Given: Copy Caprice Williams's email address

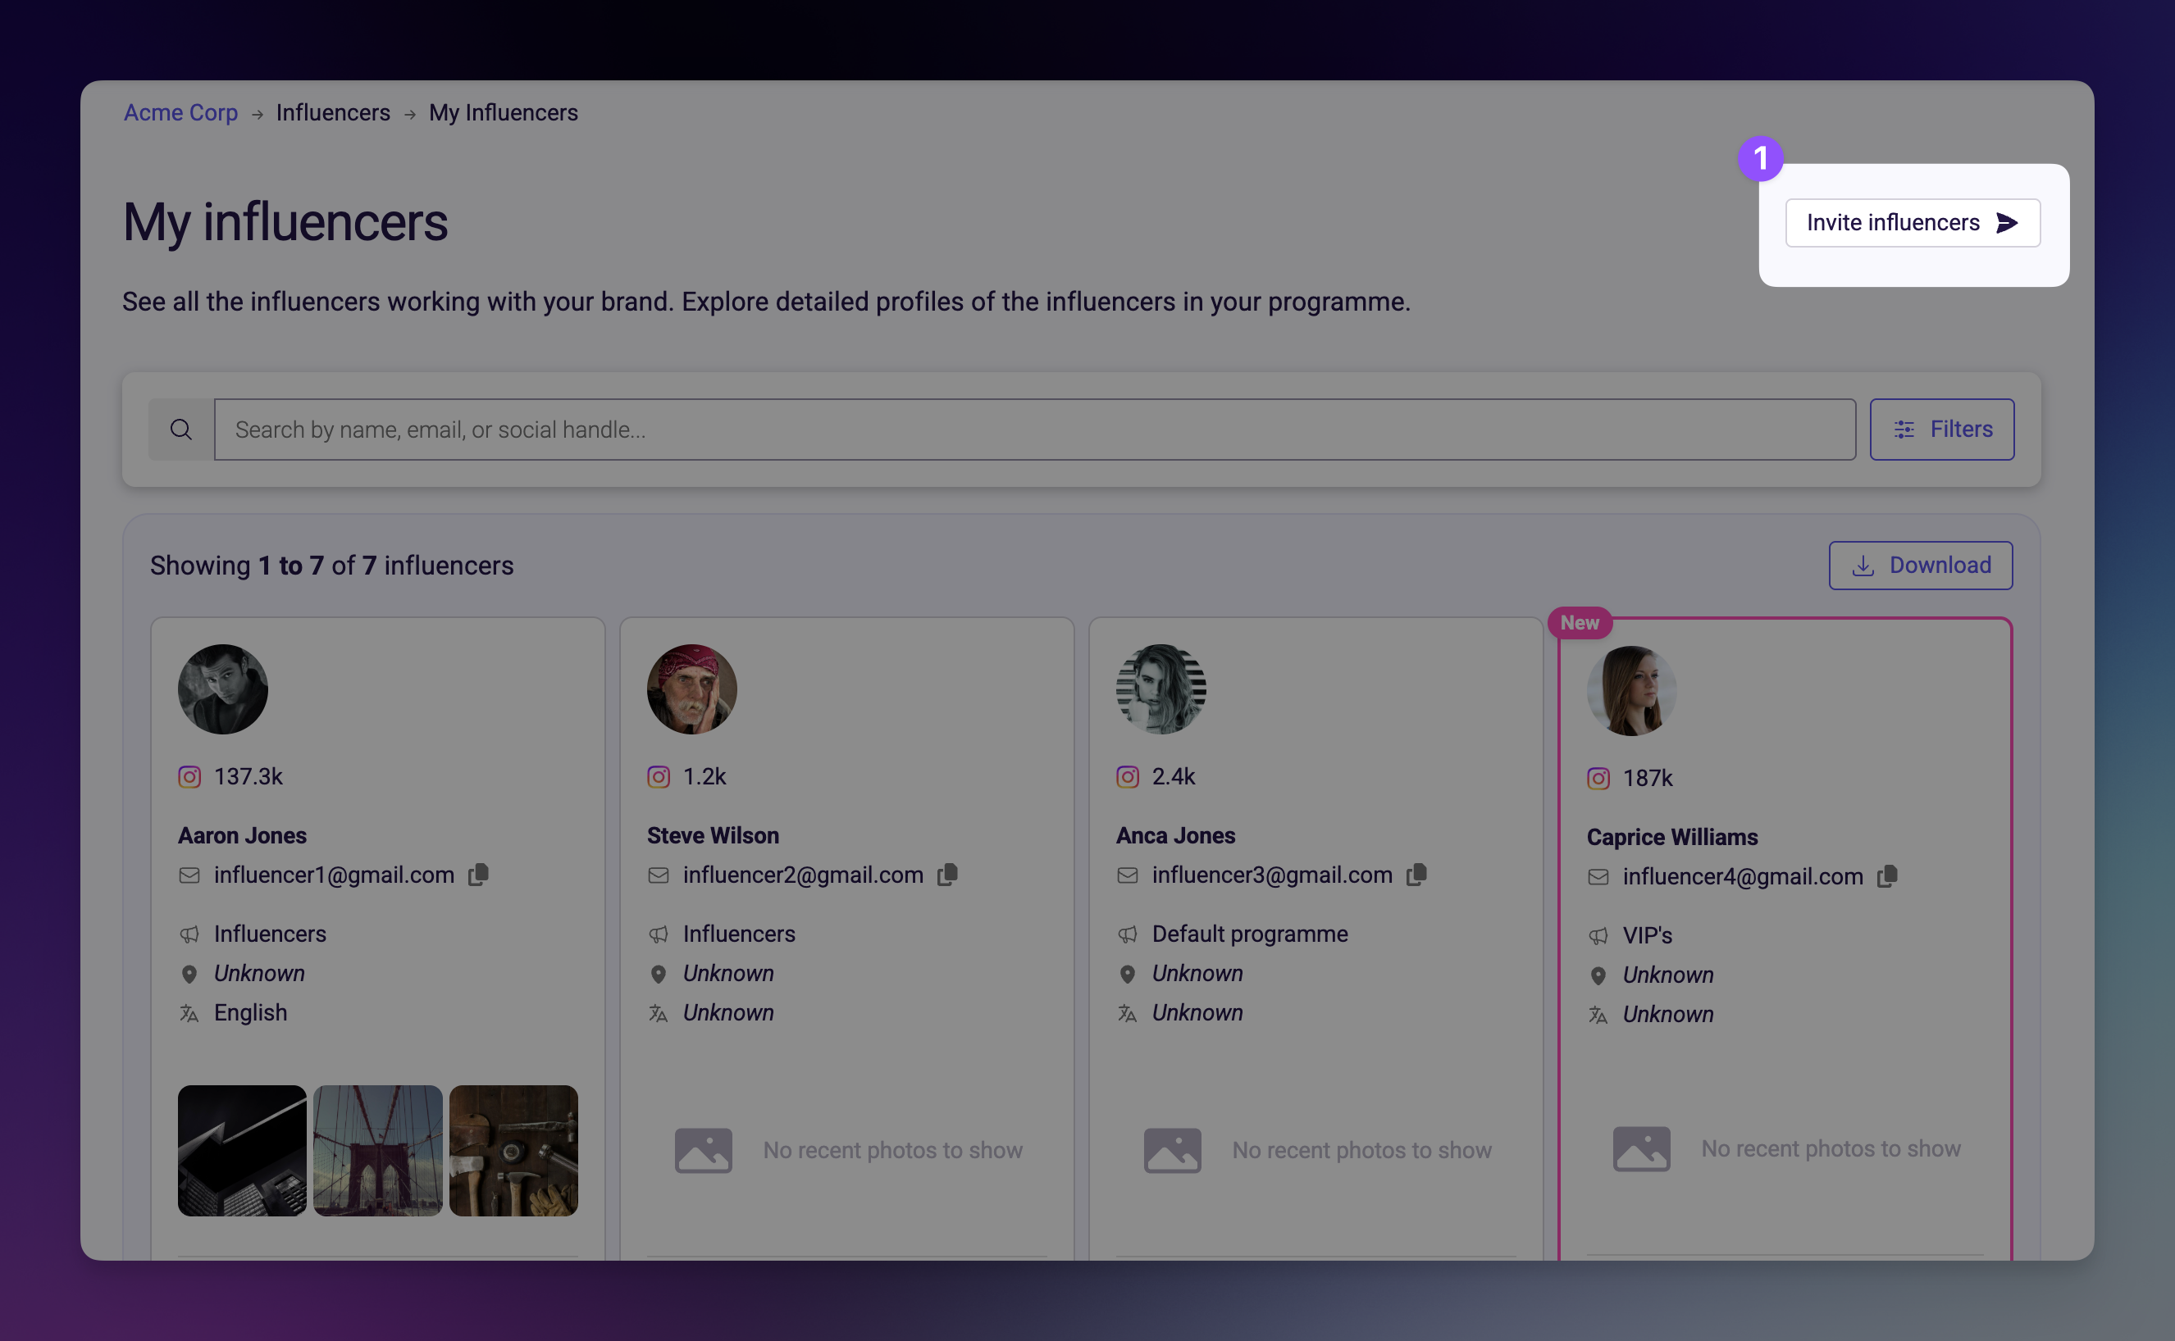Looking at the screenshot, I should pyautogui.click(x=1886, y=876).
